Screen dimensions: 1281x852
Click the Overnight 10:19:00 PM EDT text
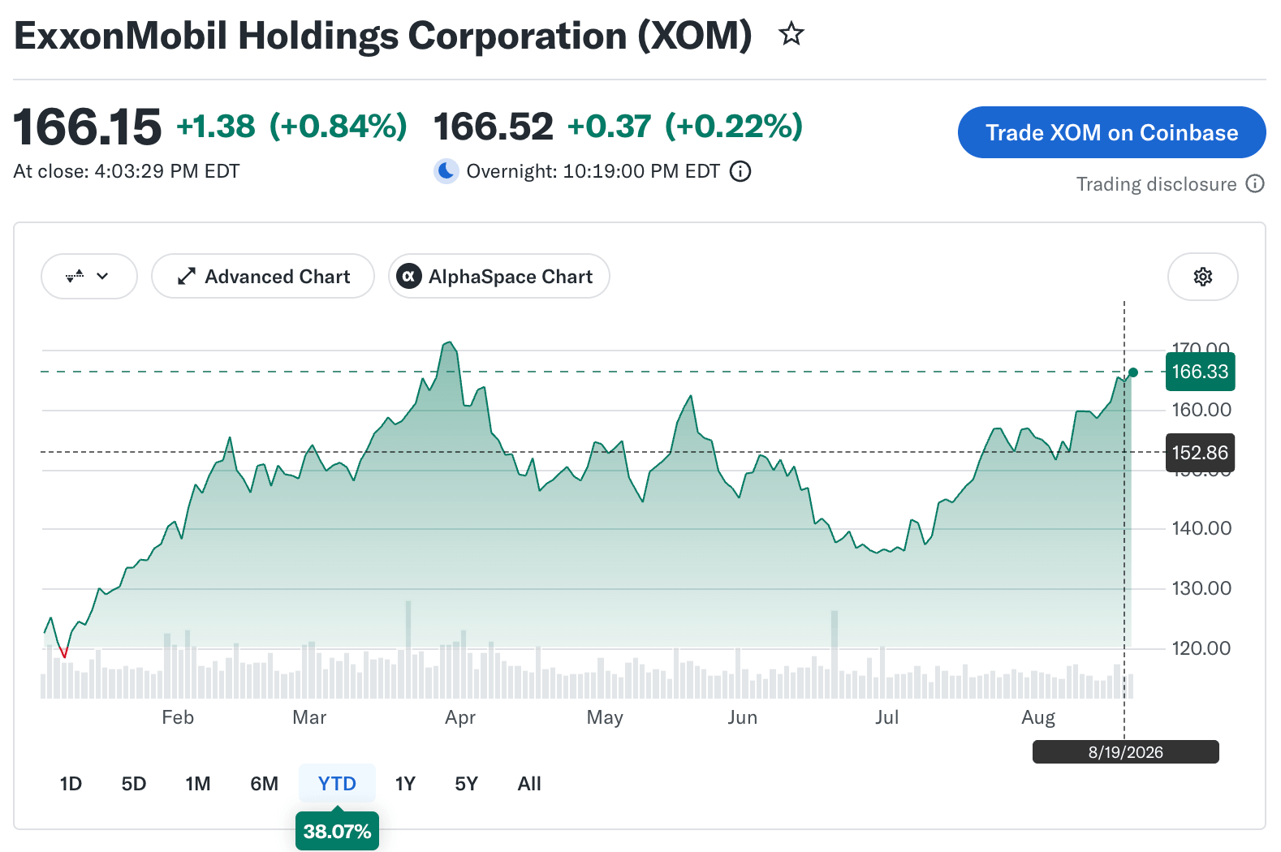pyautogui.click(x=593, y=171)
